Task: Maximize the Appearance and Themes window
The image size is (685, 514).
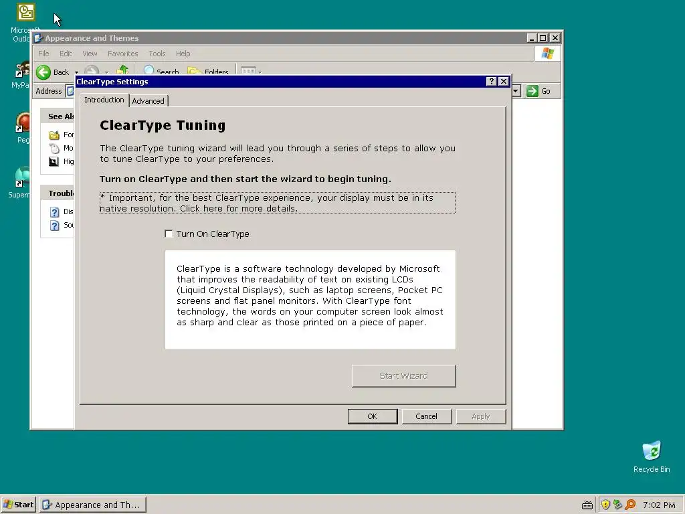Action: point(543,38)
